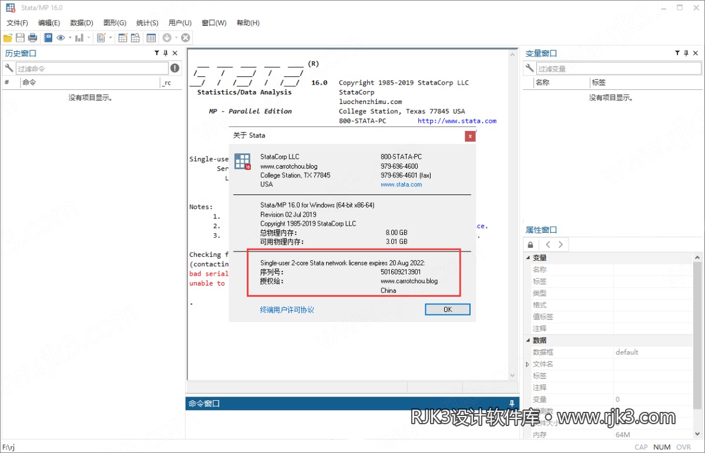The image size is (705, 453).
Task: Click the F:\rj status bar path
Action: 9,447
